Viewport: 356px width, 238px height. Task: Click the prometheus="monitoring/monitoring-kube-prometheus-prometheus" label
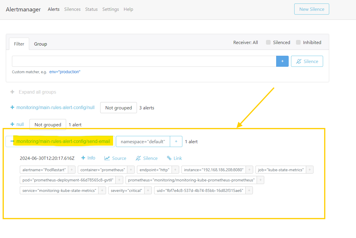point(191,180)
